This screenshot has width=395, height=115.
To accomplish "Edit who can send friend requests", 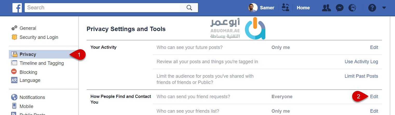I will (x=374, y=97).
